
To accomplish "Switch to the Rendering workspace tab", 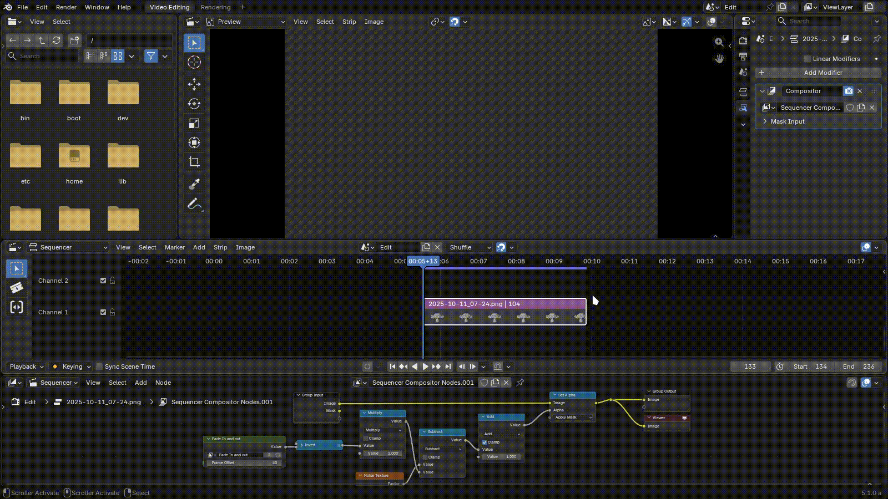I will coord(215,7).
